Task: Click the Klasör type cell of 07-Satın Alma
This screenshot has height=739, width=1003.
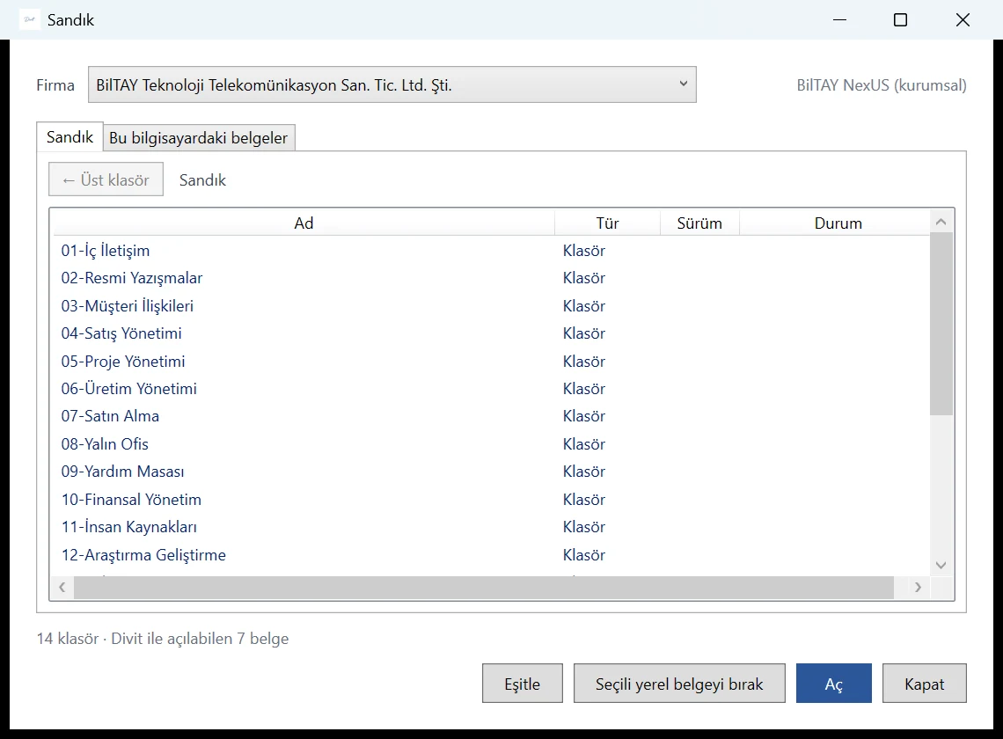Action: [x=584, y=416]
